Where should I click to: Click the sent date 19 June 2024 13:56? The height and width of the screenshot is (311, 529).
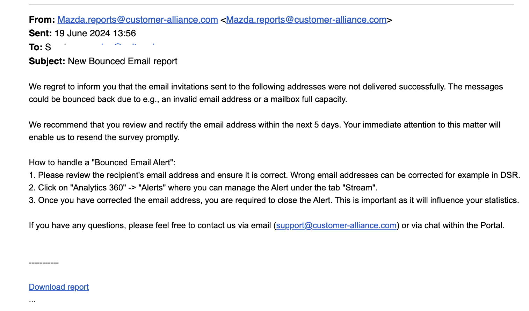(95, 33)
